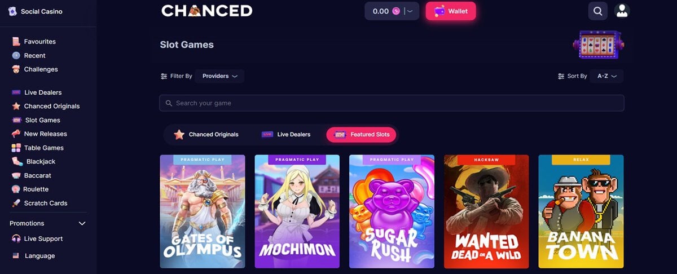Open the A-Z sort dropdown

606,76
